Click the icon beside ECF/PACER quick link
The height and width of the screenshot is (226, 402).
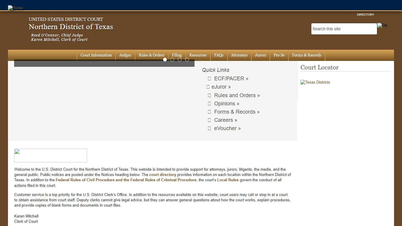tap(209, 79)
